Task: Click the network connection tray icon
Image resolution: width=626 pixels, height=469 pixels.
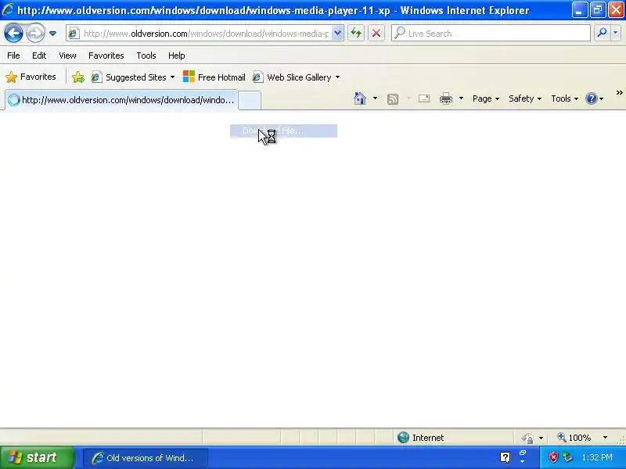Action: (567, 457)
